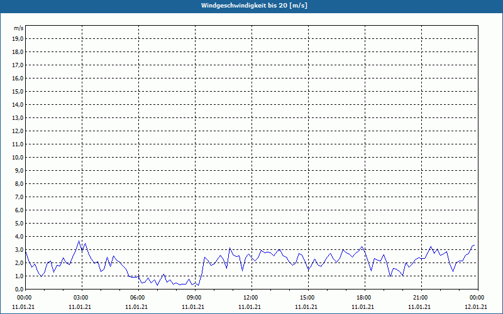Image resolution: width=503 pixels, height=314 pixels.
Task: Select the 19,0 y-axis label
Action: [18, 38]
